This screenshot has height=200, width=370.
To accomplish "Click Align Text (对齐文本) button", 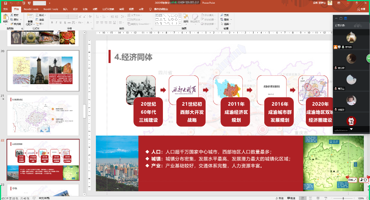I will (135, 20).
